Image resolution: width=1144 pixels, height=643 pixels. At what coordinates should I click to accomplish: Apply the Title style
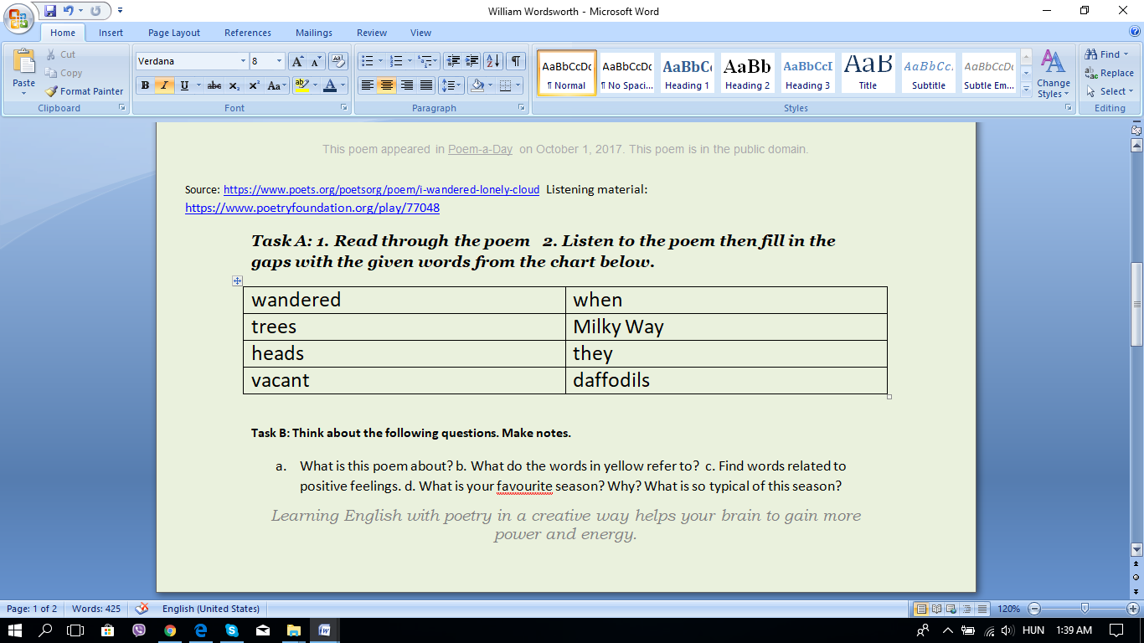(x=868, y=73)
